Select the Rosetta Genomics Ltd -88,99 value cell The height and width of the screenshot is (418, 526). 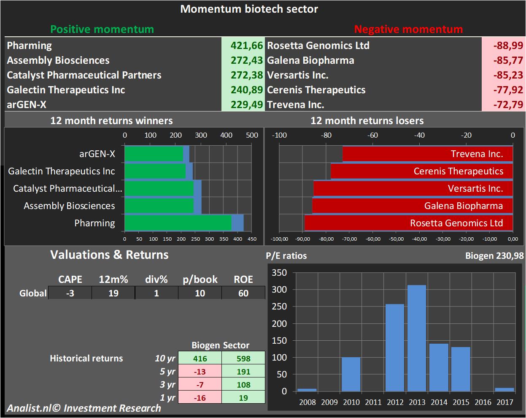pos(502,46)
